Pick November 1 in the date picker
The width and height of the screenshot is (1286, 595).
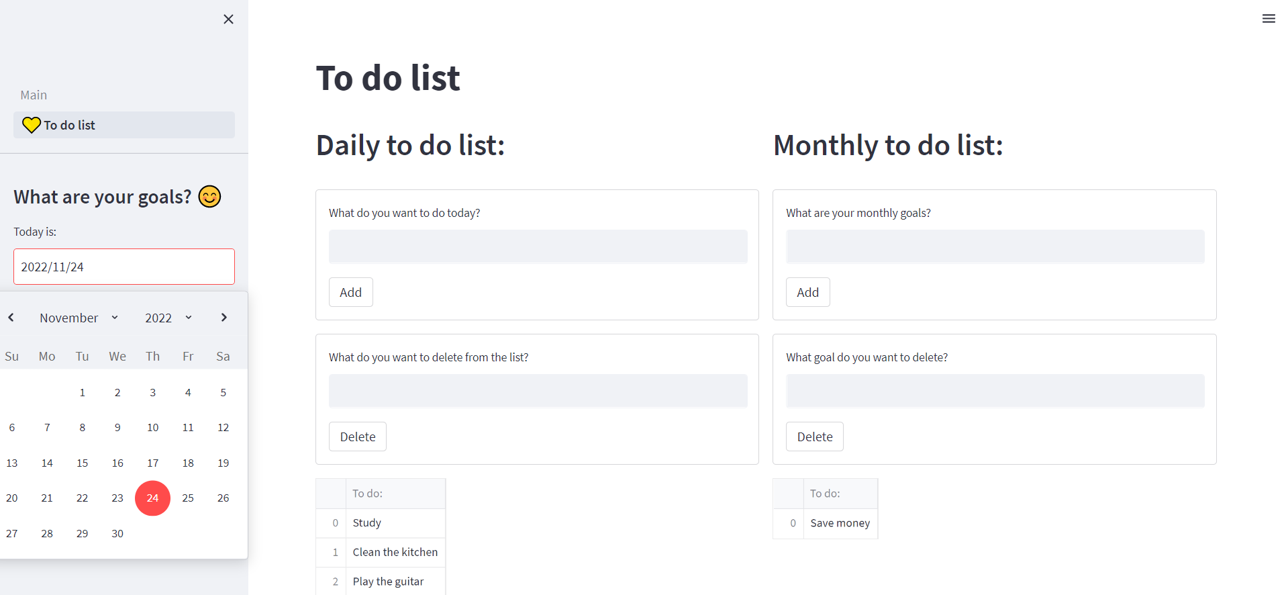pyautogui.click(x=82, y=392)
